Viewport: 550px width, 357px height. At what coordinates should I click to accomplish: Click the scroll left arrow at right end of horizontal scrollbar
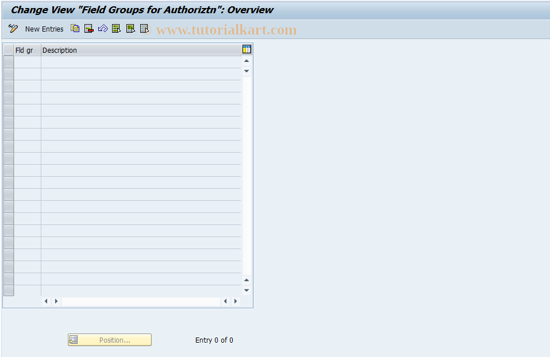click(x=225, y=301)
